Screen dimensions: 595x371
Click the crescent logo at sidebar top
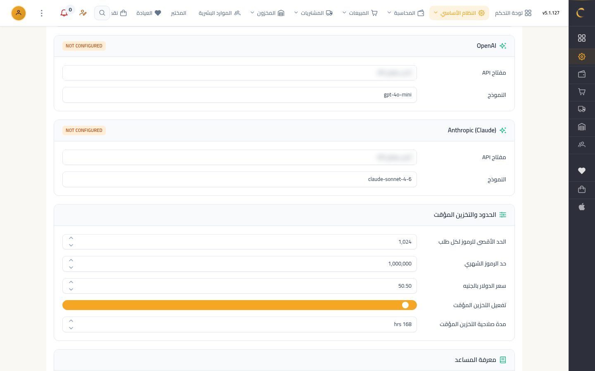coord(582,13)
